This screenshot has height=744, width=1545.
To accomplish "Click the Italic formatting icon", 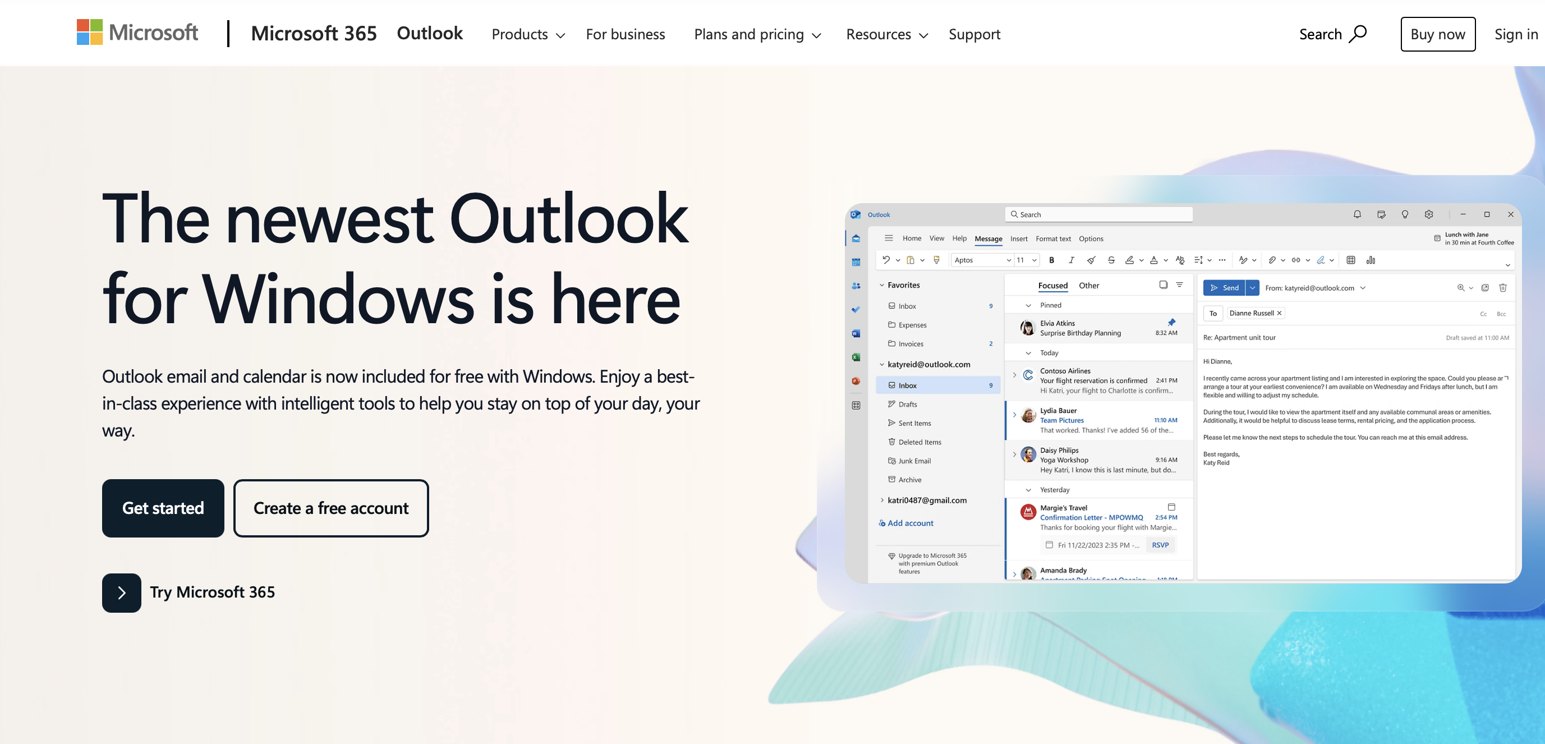I will coord(1071,260).
